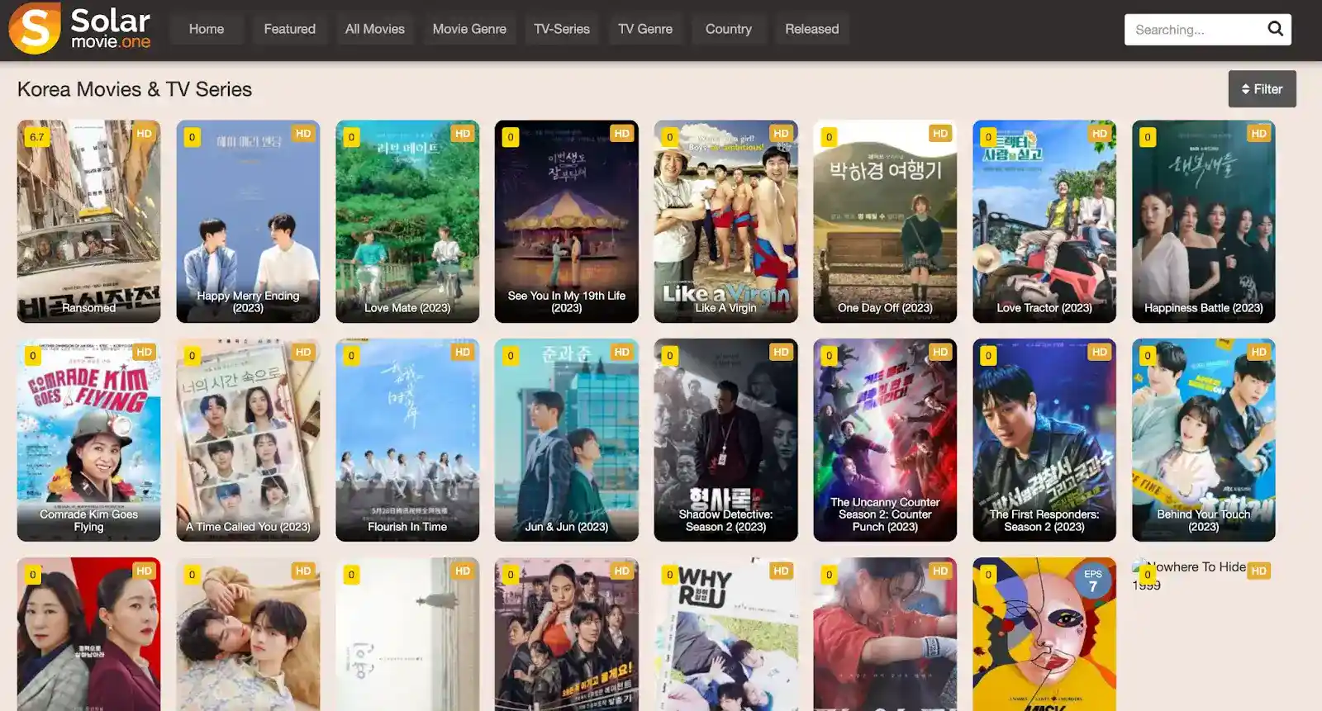This screenshot has height=711, width=1322.
Task: Open the Released menu
Action: click(812, 29)
